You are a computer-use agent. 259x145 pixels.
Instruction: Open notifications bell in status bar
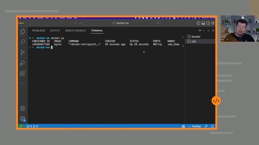pyautogui.click(x=212, y=126)
